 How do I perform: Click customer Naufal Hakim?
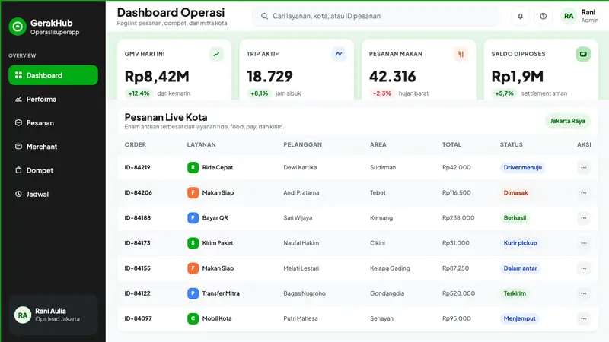[x=301, y=243]
